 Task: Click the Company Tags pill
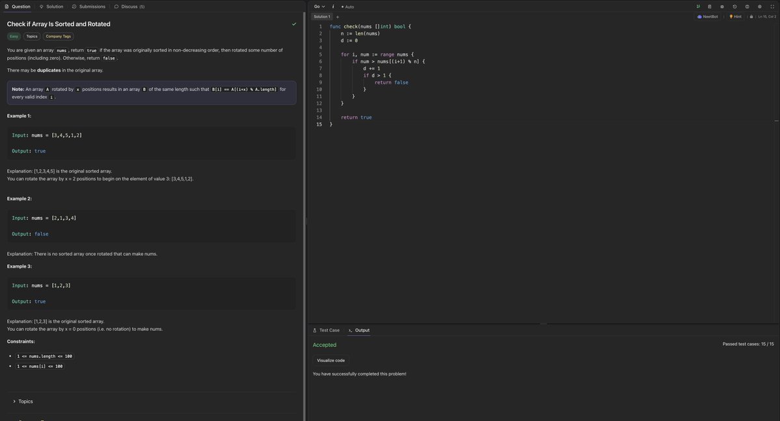(x=58, y=36)
